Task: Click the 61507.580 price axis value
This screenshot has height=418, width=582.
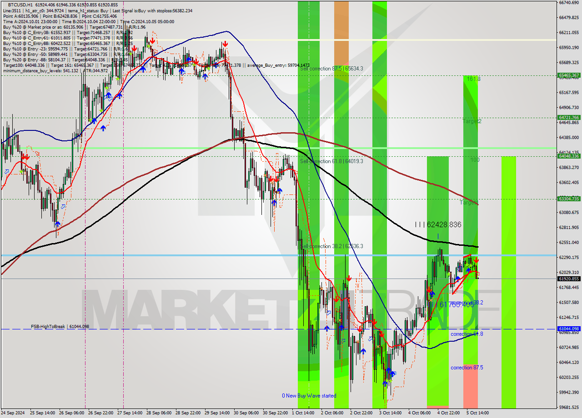Action: (568, 302)
